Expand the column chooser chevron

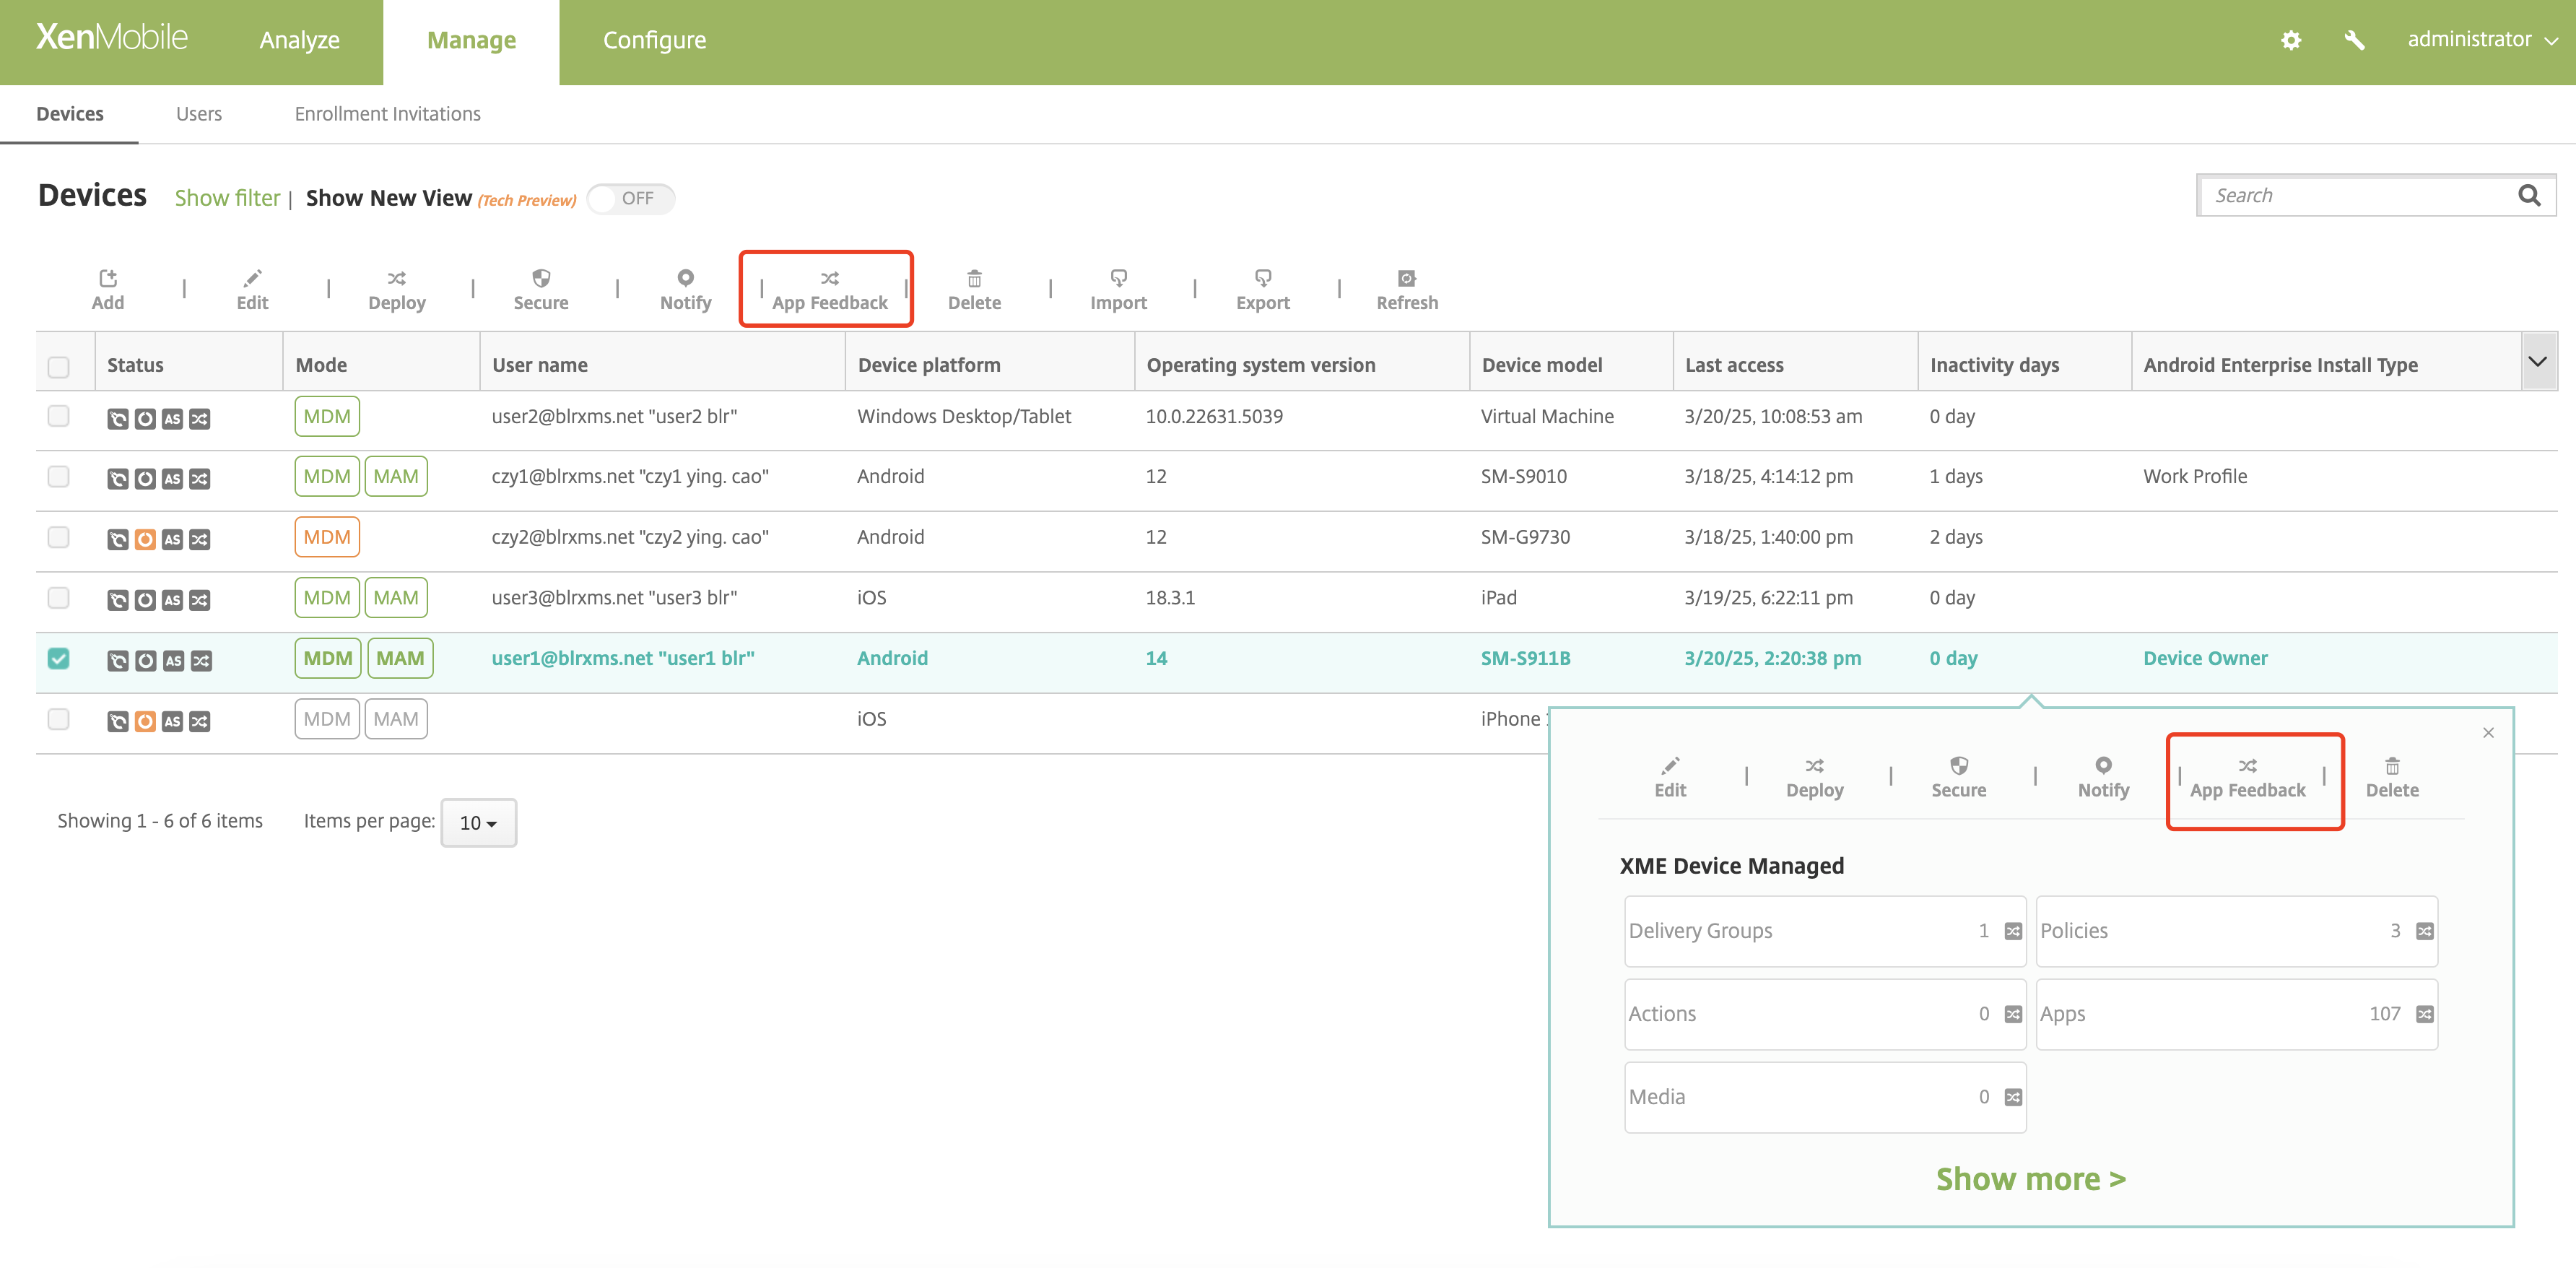(2536, 362)
